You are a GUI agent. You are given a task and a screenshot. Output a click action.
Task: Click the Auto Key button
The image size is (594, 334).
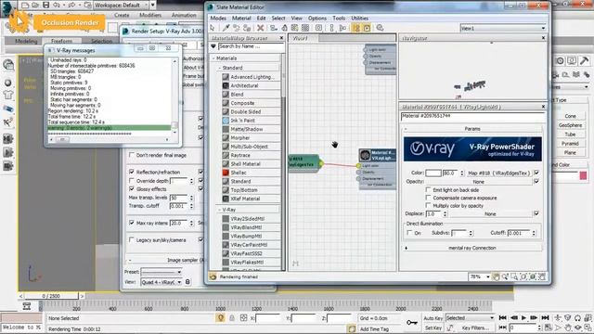click(x=433, y=318)
